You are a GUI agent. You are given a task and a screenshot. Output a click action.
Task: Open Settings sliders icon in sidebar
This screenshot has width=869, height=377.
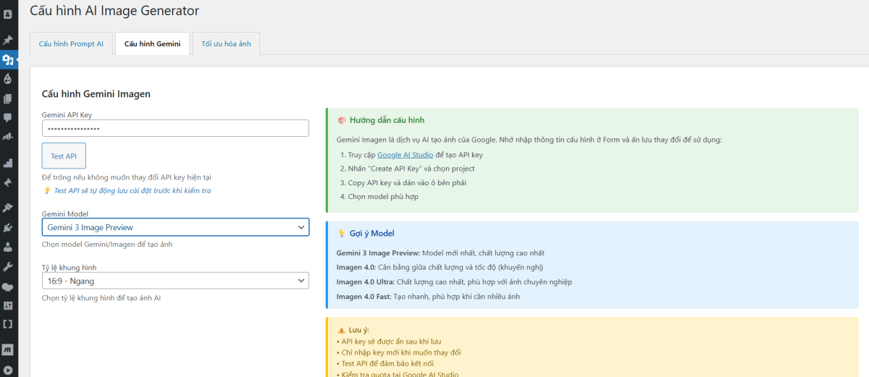8,305
